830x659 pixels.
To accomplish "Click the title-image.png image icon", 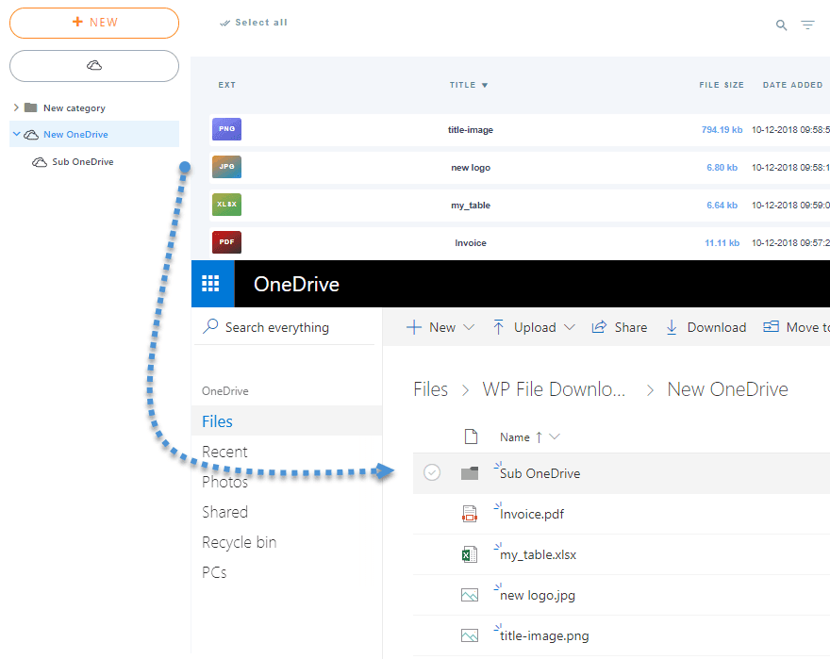I will coord(470,635).
